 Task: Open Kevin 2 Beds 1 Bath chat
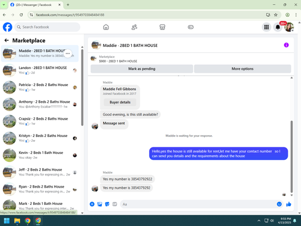click(x=40, y=155)
